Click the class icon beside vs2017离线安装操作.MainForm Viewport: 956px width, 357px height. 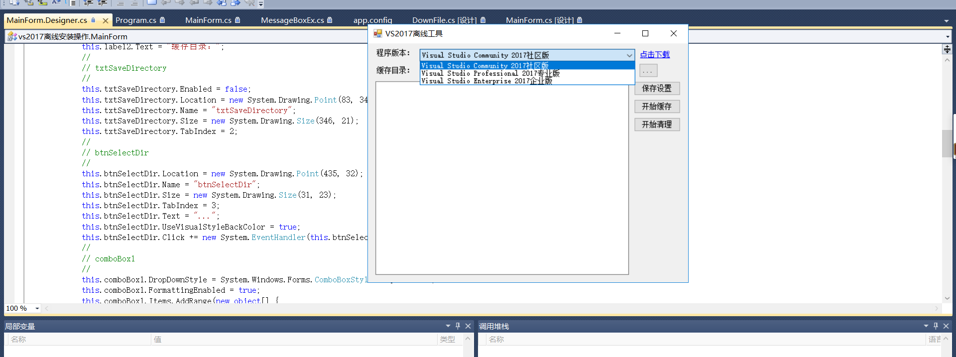click(12, 36)
